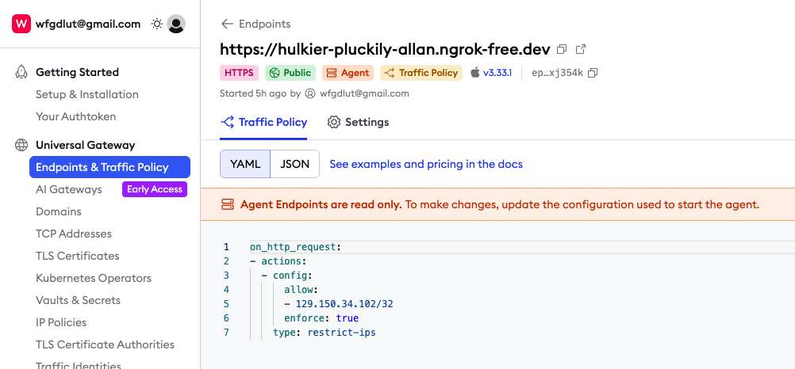Go back to Endpoints link

point(265,24)
